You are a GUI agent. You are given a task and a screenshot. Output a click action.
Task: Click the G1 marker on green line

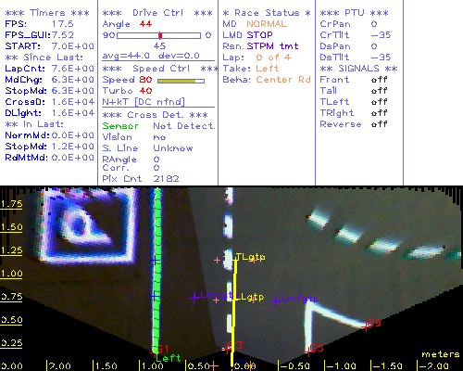tap(160, 350)
